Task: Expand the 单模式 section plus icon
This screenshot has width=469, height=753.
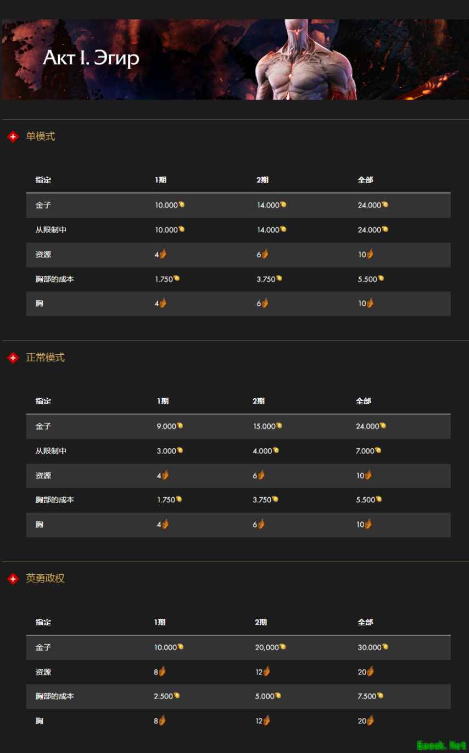Action: click(x=13, y=137)
